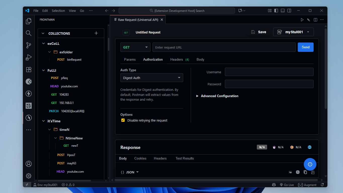Click the Password input field
The image size is (343, 193).
[x=269, y=84]
